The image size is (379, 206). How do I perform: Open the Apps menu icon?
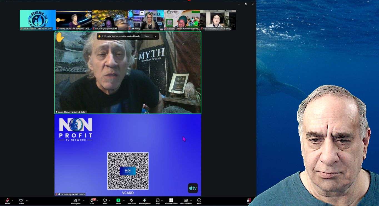pyautogui.click(x=158, y=201)
